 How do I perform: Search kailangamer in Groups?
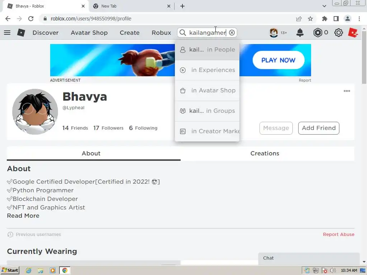pos(207,111)
